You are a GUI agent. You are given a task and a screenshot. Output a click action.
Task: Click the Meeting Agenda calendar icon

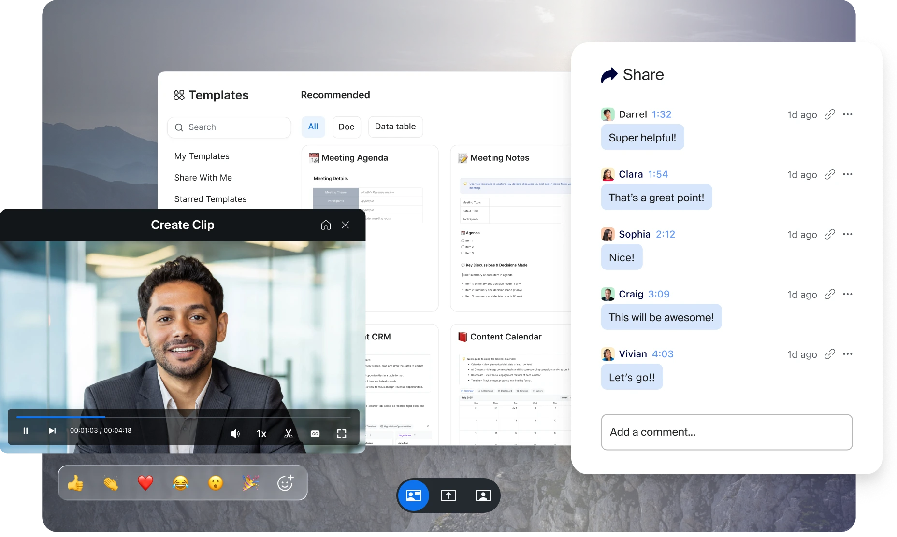pos(314,158)
